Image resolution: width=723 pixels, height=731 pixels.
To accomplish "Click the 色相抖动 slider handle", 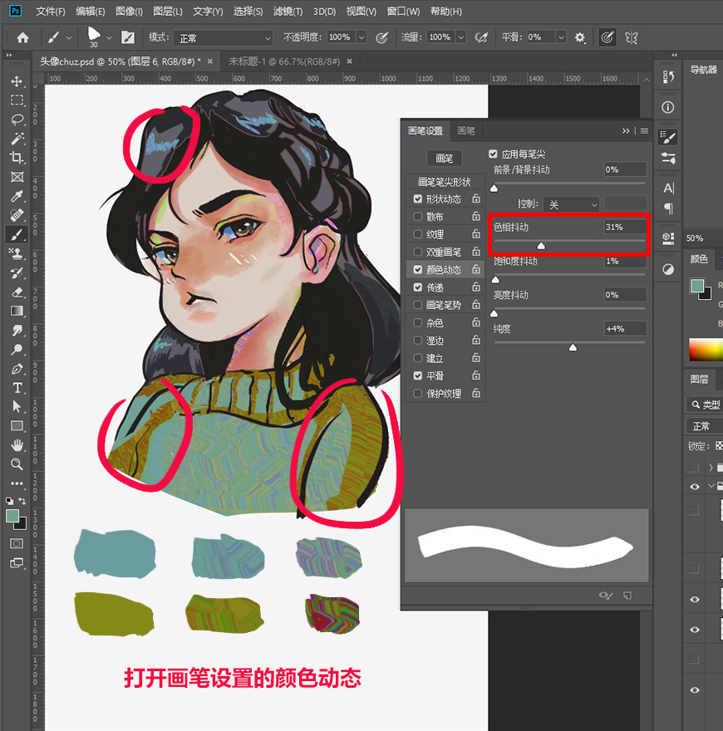I will (541, 246).
